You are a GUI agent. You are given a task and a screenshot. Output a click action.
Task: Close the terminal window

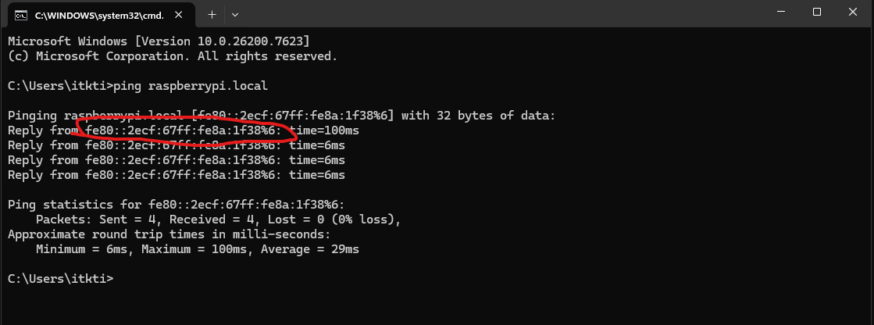click(854, 12)
